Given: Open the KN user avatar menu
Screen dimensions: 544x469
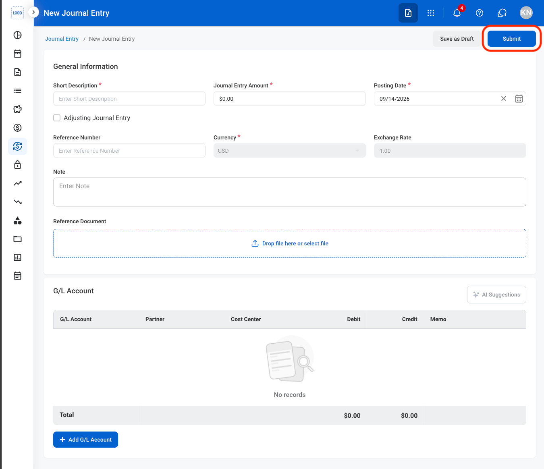Looking at the screenshot, I should click(526, 13).
